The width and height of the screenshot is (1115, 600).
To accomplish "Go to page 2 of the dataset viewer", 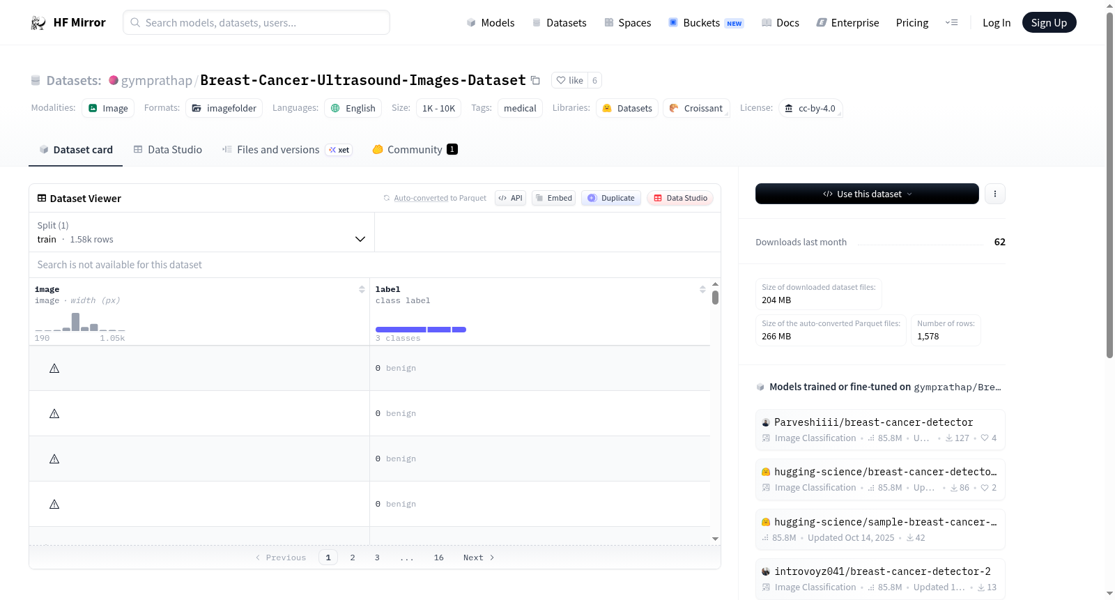I will click(x=353, y=557).
